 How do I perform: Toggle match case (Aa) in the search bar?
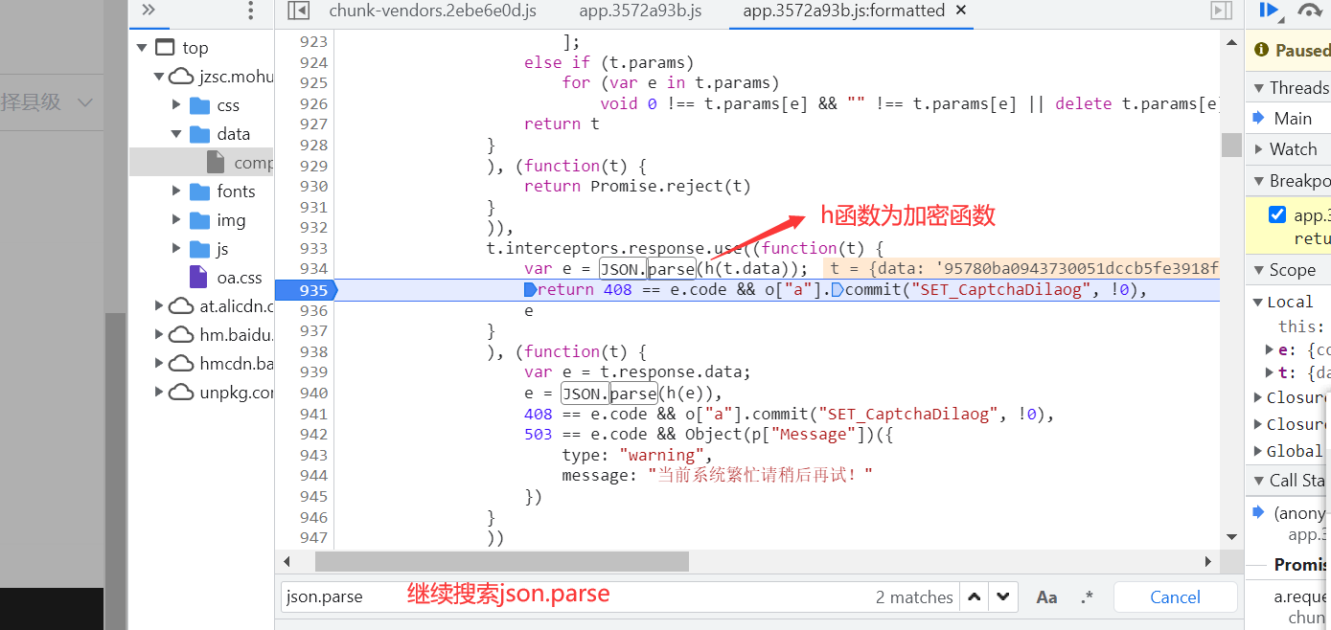(x=1046, y=596)
